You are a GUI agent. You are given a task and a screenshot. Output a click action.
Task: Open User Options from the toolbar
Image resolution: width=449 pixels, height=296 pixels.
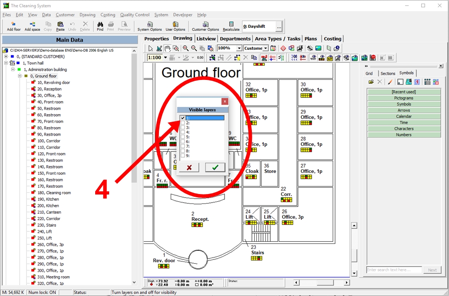[176, 26]
